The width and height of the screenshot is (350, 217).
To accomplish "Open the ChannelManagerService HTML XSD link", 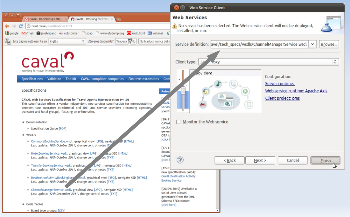I will [128, 190].
